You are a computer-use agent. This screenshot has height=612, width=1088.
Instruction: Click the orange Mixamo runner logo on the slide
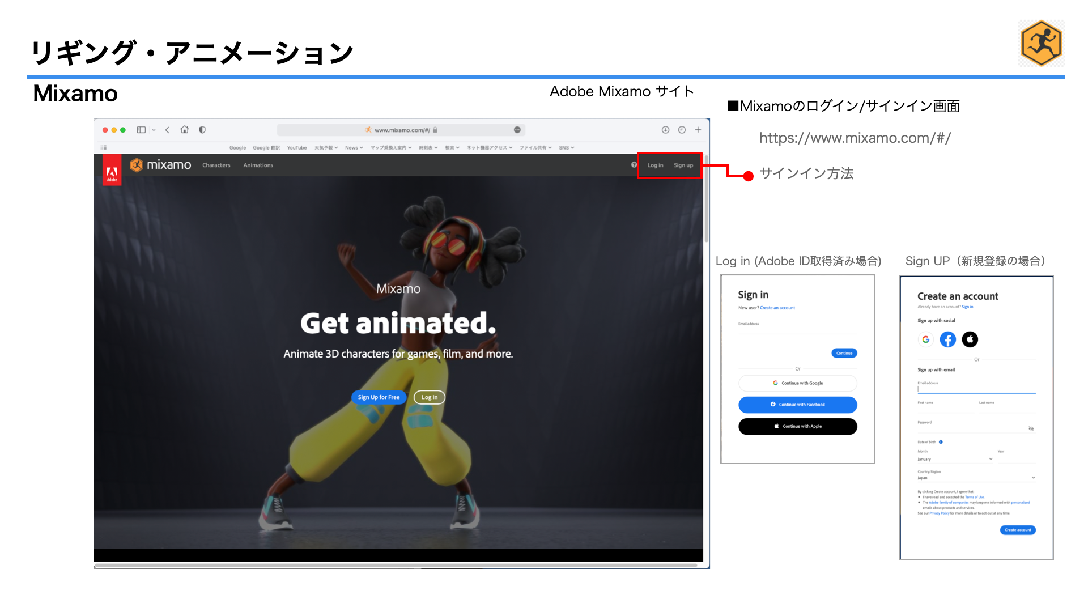tap(1041, 44)
